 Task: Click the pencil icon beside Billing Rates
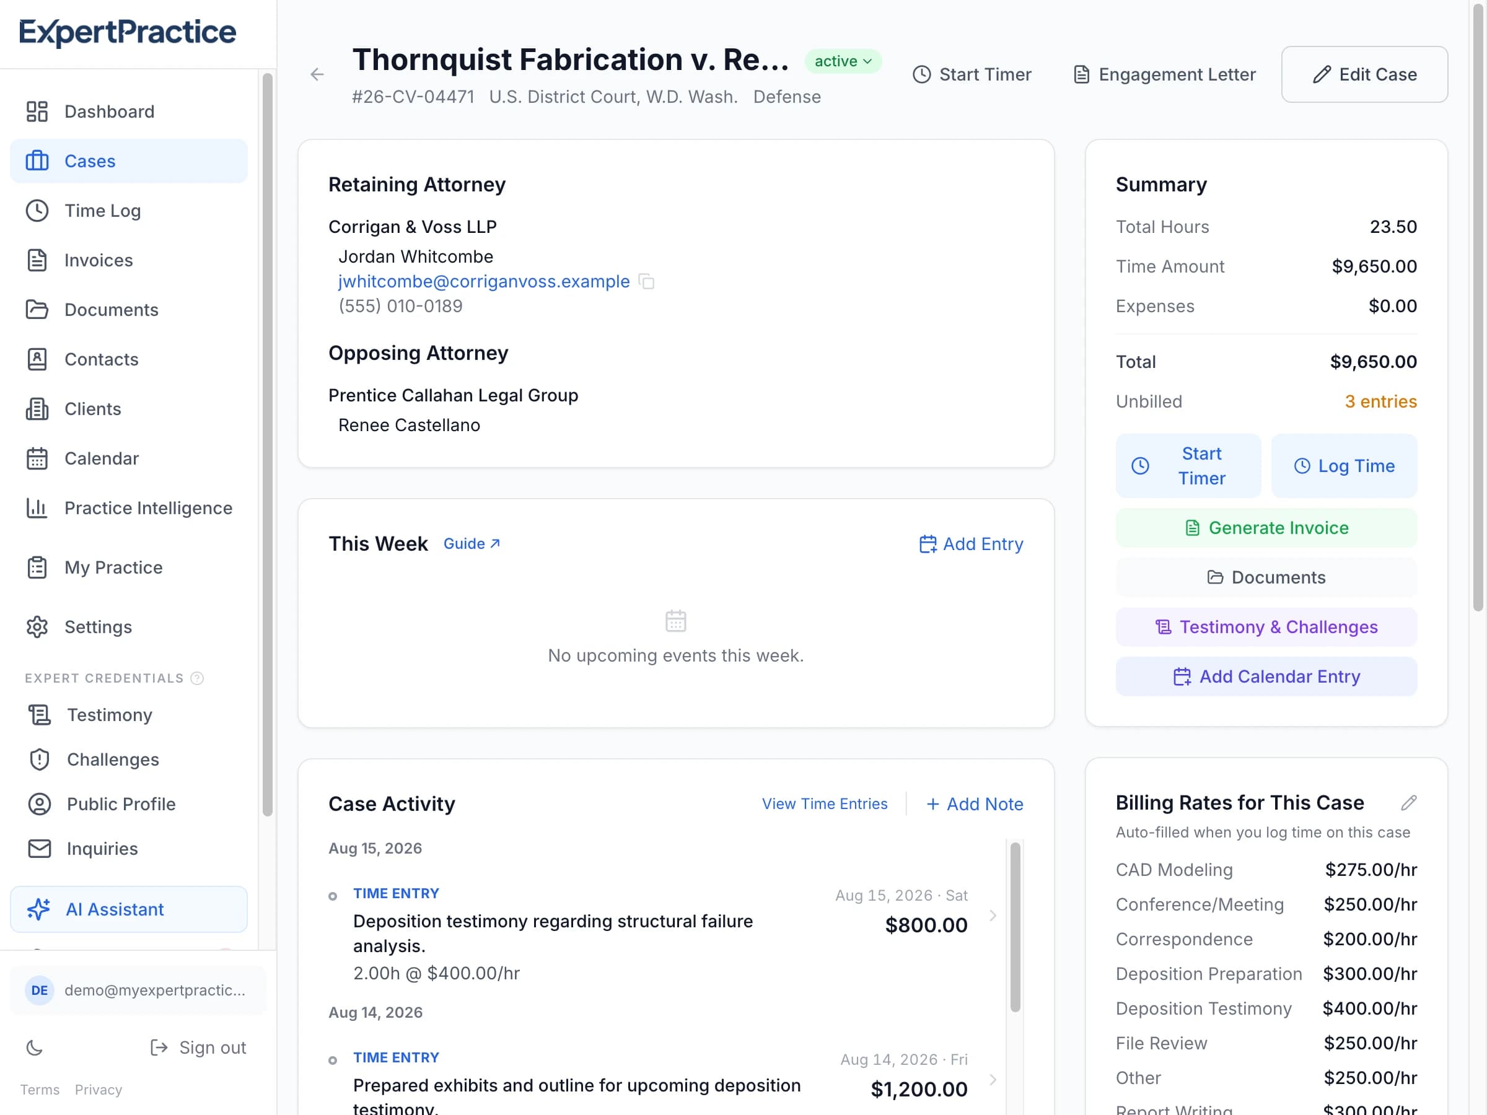pos(1409,803)
